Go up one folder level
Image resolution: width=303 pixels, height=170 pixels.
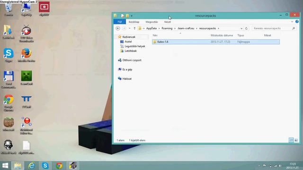pos(134,28)
